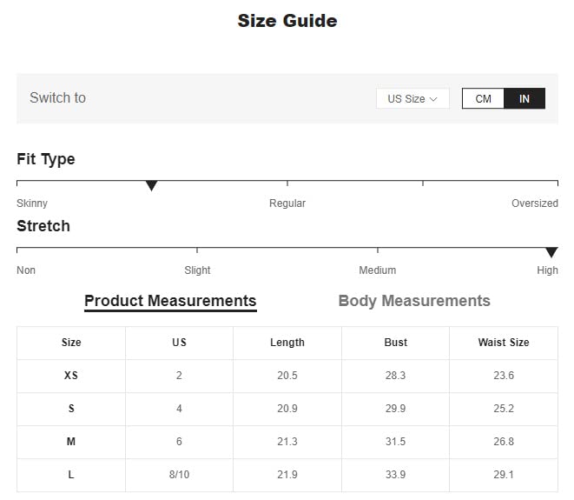The height and width of the screenshot is (500, 574).
Task: Click the Size column header
Action: click(71, 343)
